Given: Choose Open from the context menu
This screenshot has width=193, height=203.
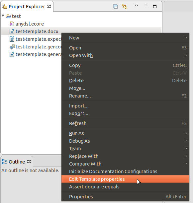Looking at the screenshot, I should pos(125,48).
